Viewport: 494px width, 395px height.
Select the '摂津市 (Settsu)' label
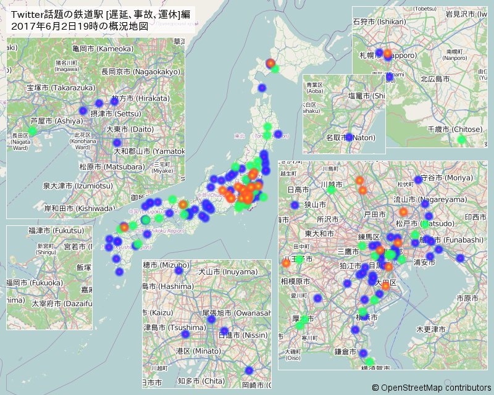pos(115,114)
